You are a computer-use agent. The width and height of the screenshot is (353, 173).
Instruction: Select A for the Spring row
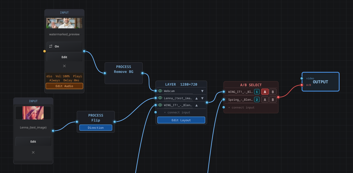pyautogui.click(x=265, y=100)
